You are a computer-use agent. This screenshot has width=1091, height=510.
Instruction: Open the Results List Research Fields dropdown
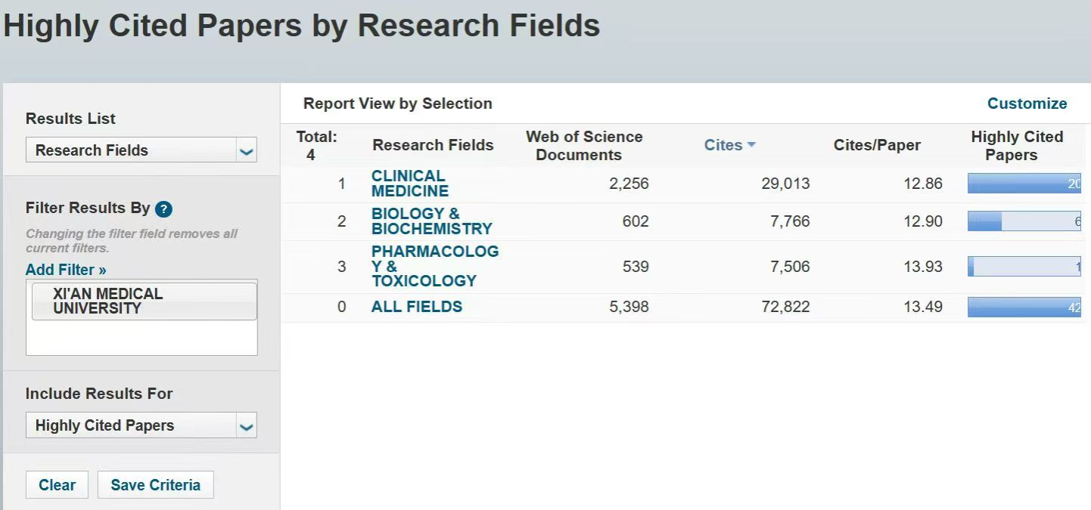click(141, 150)
